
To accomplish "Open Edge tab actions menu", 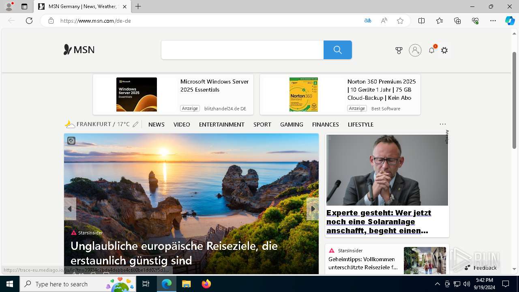I will tap(24, 6).
